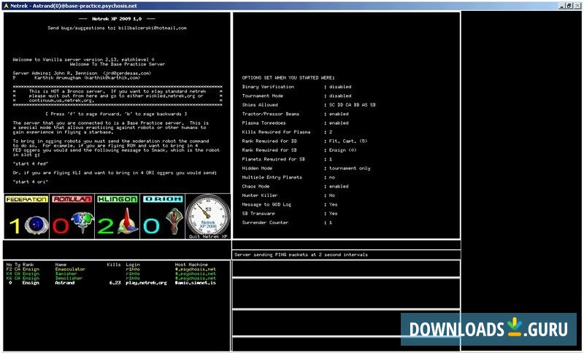584x353 pixels.
Task: Select player row Banisher
Action: [x=111, y=274]
